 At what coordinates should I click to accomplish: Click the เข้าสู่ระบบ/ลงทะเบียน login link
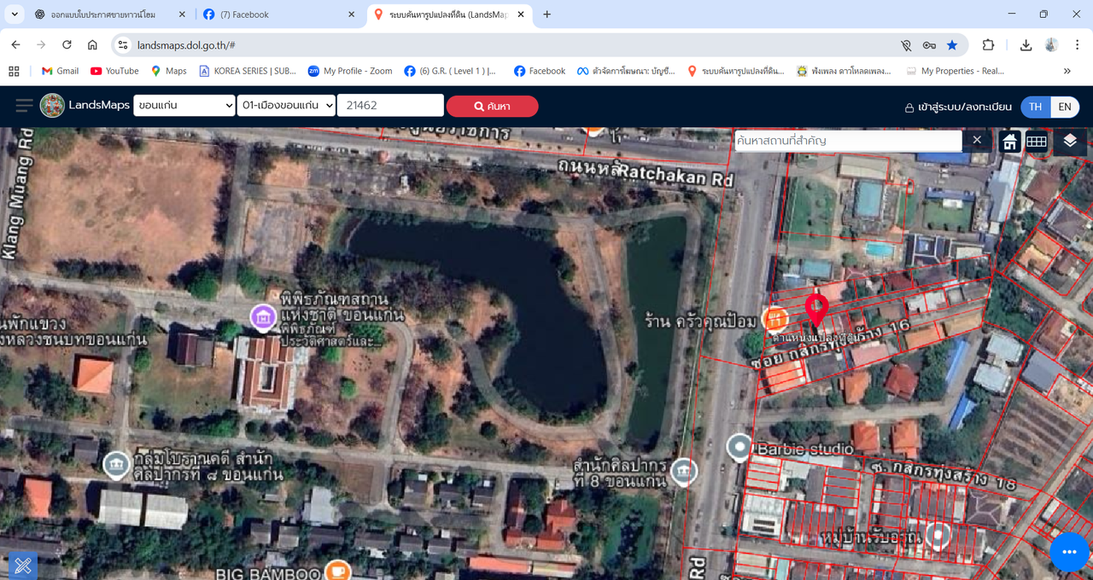click(958, 107)
